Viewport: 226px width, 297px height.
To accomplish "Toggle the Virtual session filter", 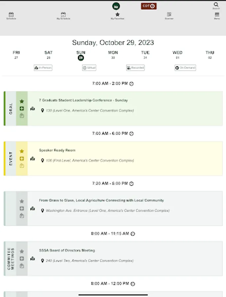I will click(89, 68).
